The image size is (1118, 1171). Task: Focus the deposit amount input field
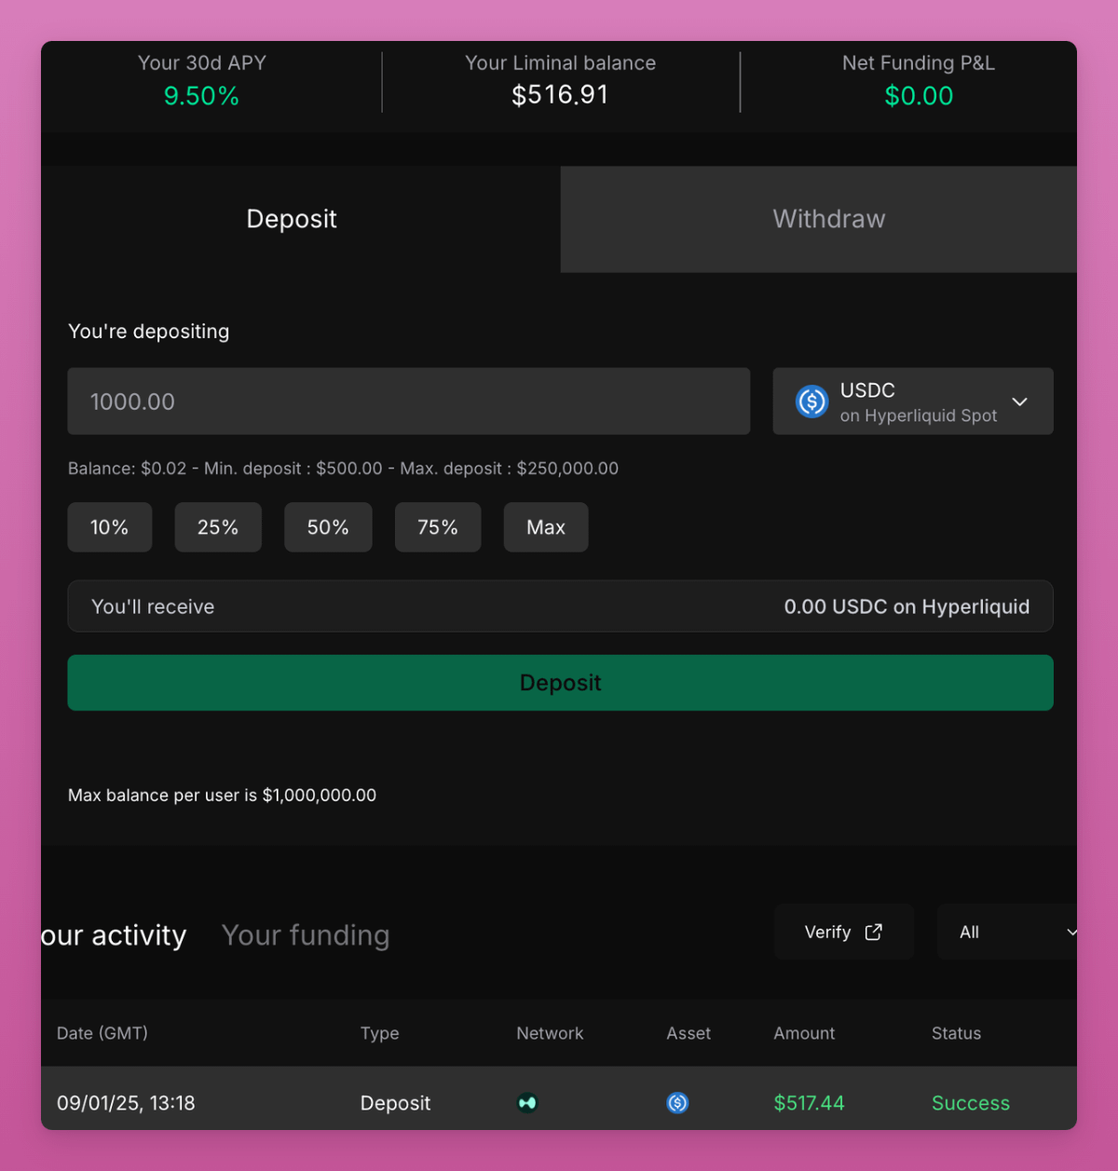408,402
